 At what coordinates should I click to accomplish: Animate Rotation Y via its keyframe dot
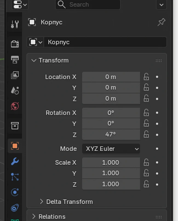pos(157,124)
